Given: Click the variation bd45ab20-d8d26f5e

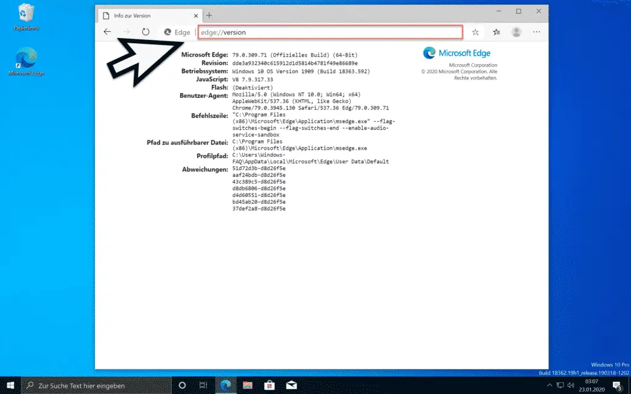Looking at the screenshot, I should point(259,202).
